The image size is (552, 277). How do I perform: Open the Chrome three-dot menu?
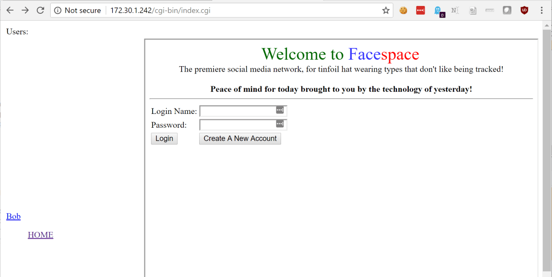pos(541,11)
